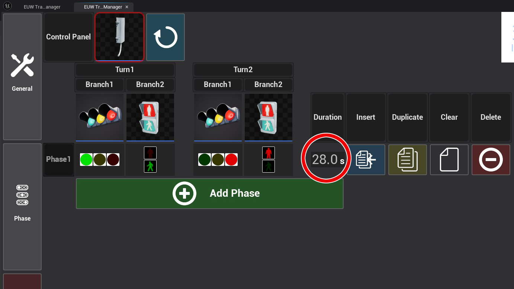Close the active EUW Manager tab
The image size is (514, 289).
click(127, 7)
